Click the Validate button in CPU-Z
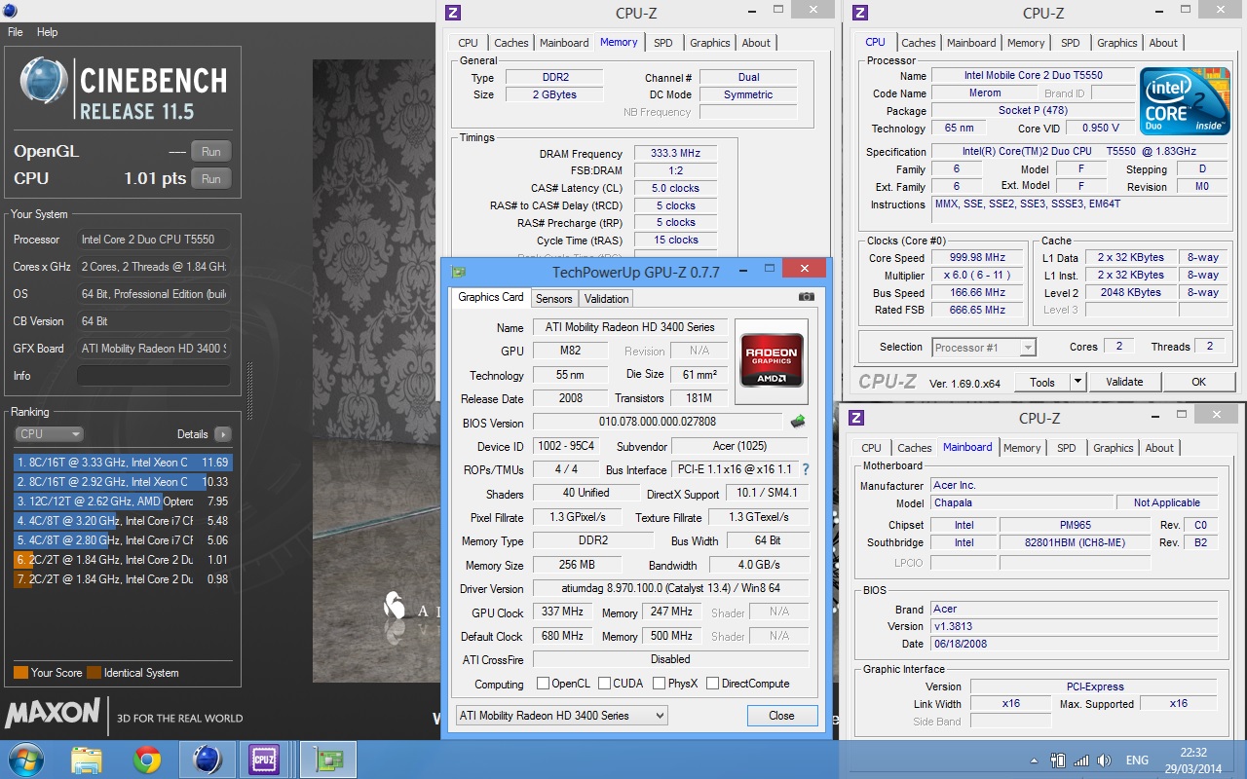The width and height of the screenshot is (1247, 779). [1124, 382]
